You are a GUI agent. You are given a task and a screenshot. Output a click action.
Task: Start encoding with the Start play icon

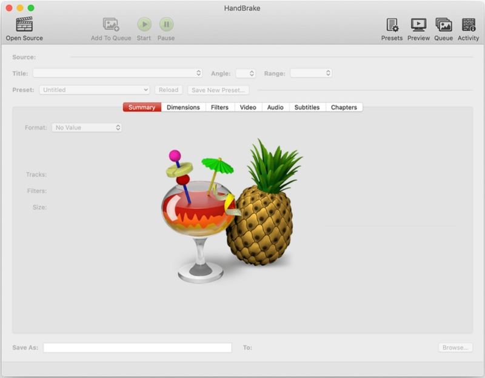[x=144, y=24]
